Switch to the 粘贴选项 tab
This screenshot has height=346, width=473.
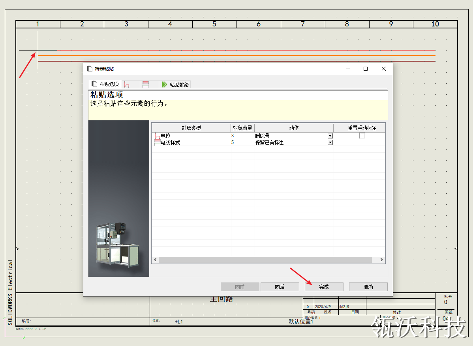[x=105, y=84]
